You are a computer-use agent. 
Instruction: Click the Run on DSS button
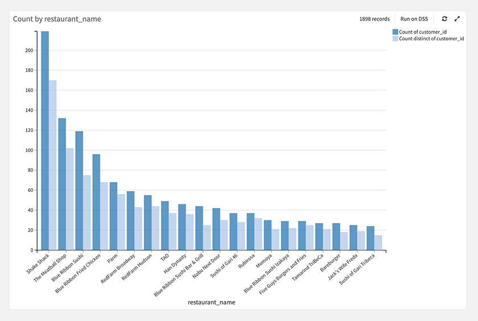414,19
